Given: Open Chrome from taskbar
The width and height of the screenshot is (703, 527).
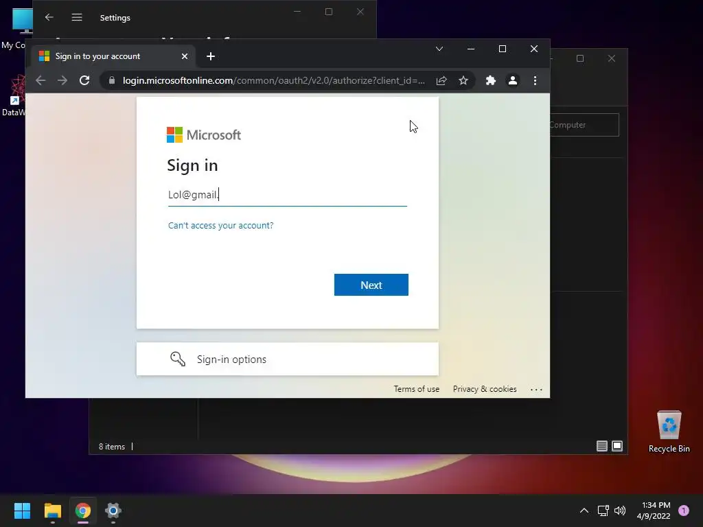Looking at the screenshot, I should [x=83, y=511].
